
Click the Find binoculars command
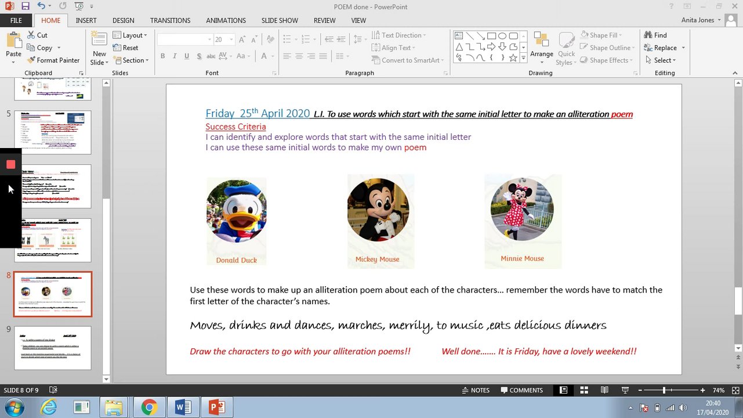tap(655, 35)
